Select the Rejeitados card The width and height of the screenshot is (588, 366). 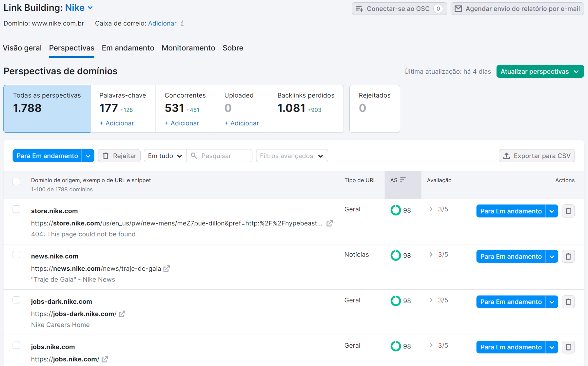[375, 109]
